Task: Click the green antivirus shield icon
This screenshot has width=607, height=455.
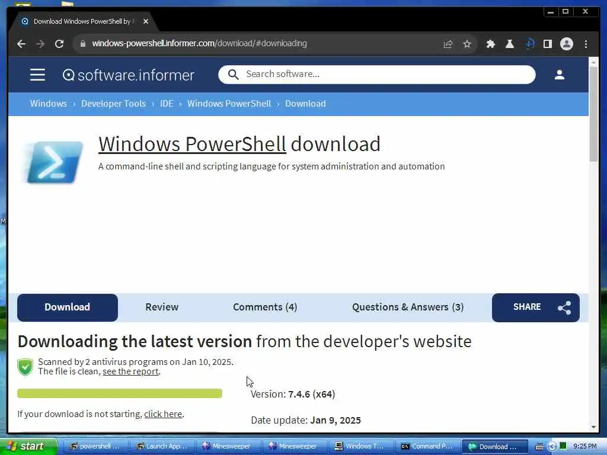Action: [25, 367]
